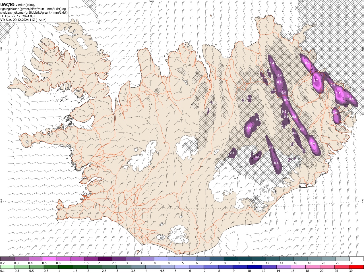Select the deep blue swatch at 10 on the rain scale
Viewport: 364px width, 273px height.
pyautogui.click(x=254, y=267)
